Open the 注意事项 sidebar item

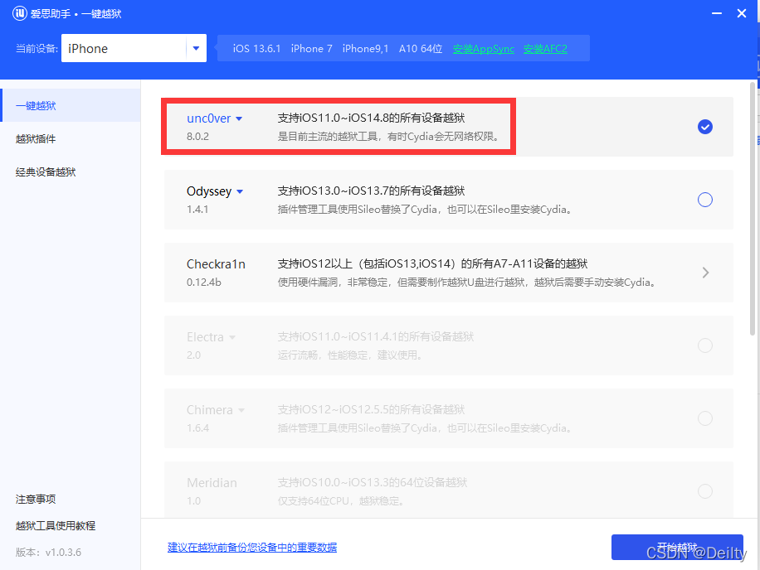pos(36,499)
